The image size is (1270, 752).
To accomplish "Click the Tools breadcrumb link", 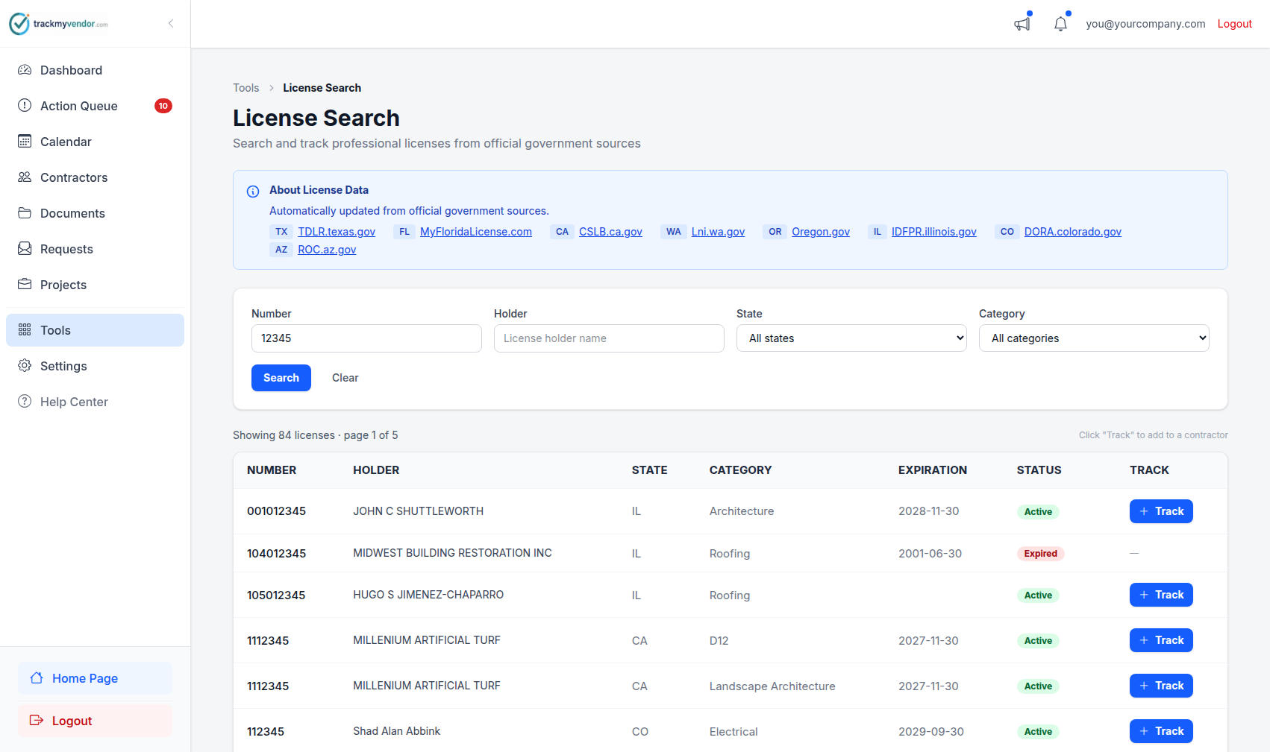I will click(246, 88).
